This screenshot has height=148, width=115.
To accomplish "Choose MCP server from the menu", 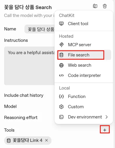I will (x=84, y=45).
